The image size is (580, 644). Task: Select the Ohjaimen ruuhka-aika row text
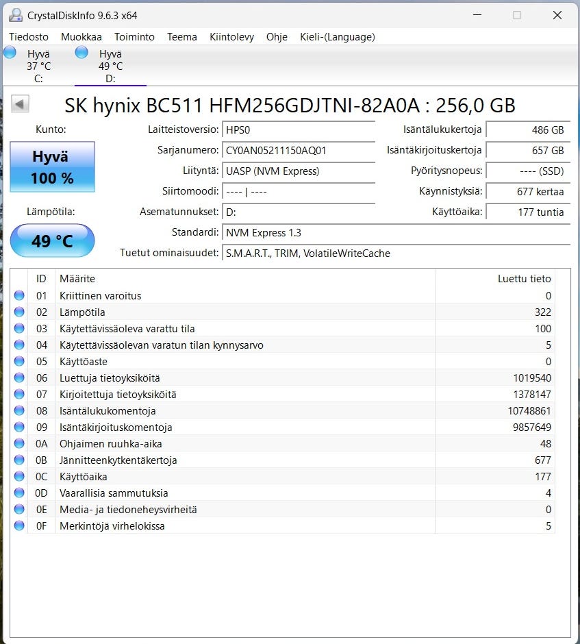click(110, 443)
